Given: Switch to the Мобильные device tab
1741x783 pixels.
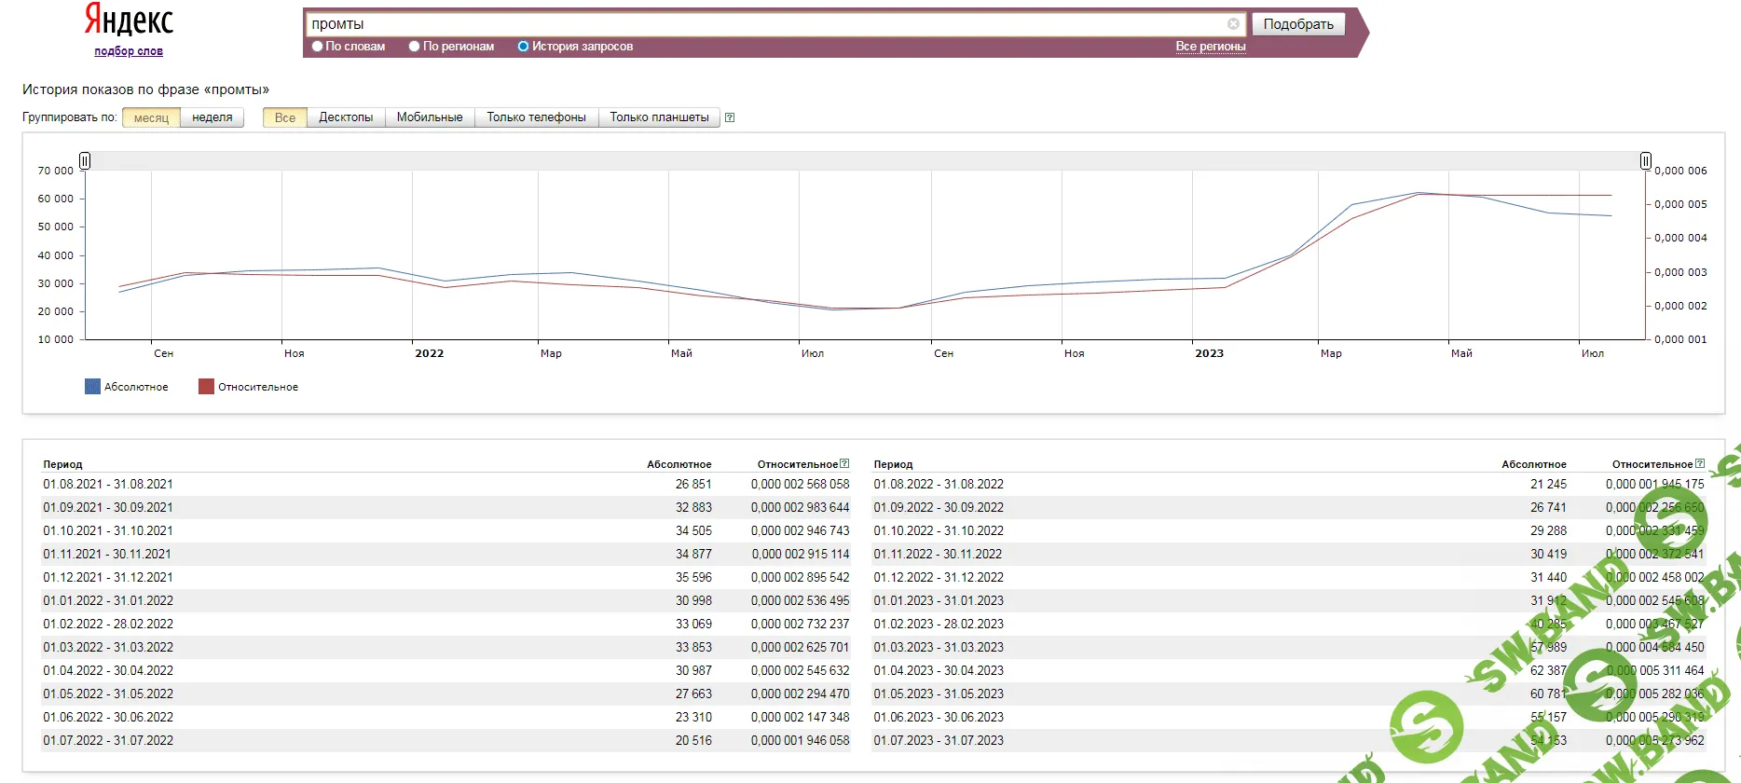Looking at the screenshot, I should 430,117.
